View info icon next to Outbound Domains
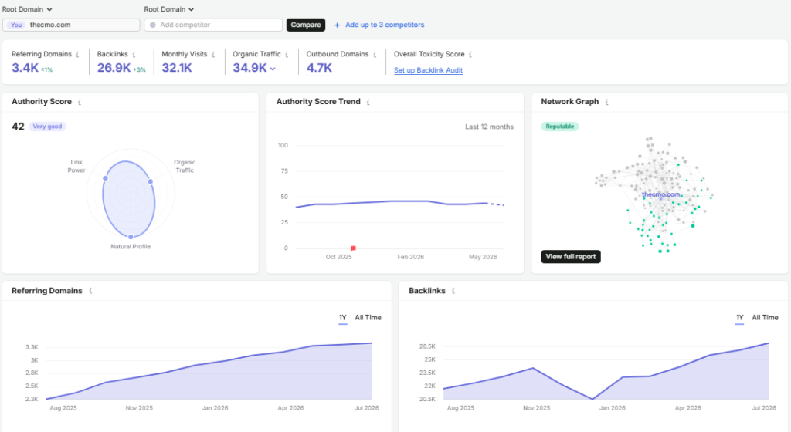 (x=375, y=54)
